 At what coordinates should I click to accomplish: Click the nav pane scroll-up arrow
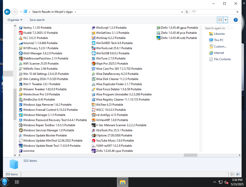pyautogui.click(x=15, y=26)
